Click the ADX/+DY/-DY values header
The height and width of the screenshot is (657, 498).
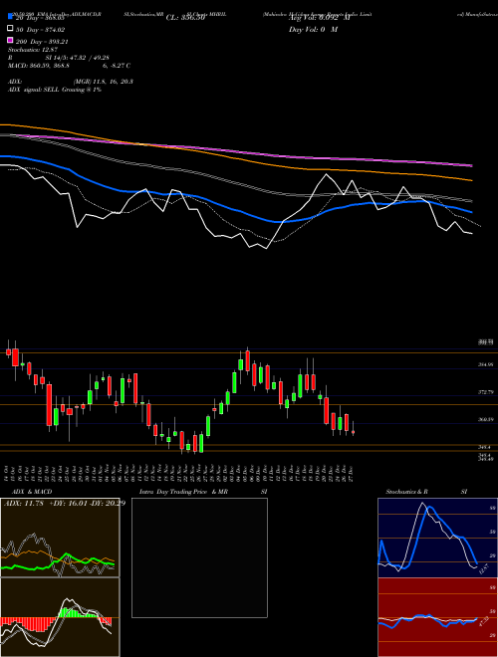65,504
